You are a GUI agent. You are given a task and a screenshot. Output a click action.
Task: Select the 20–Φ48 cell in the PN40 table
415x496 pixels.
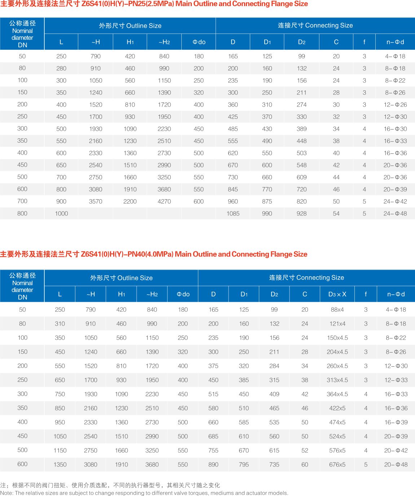tap(396, 465)
